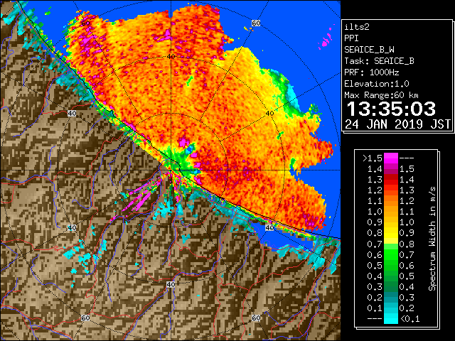Click the radar origin where range spokes meet
The height and width of the screenshot is (341, 455).
[171, 170]
